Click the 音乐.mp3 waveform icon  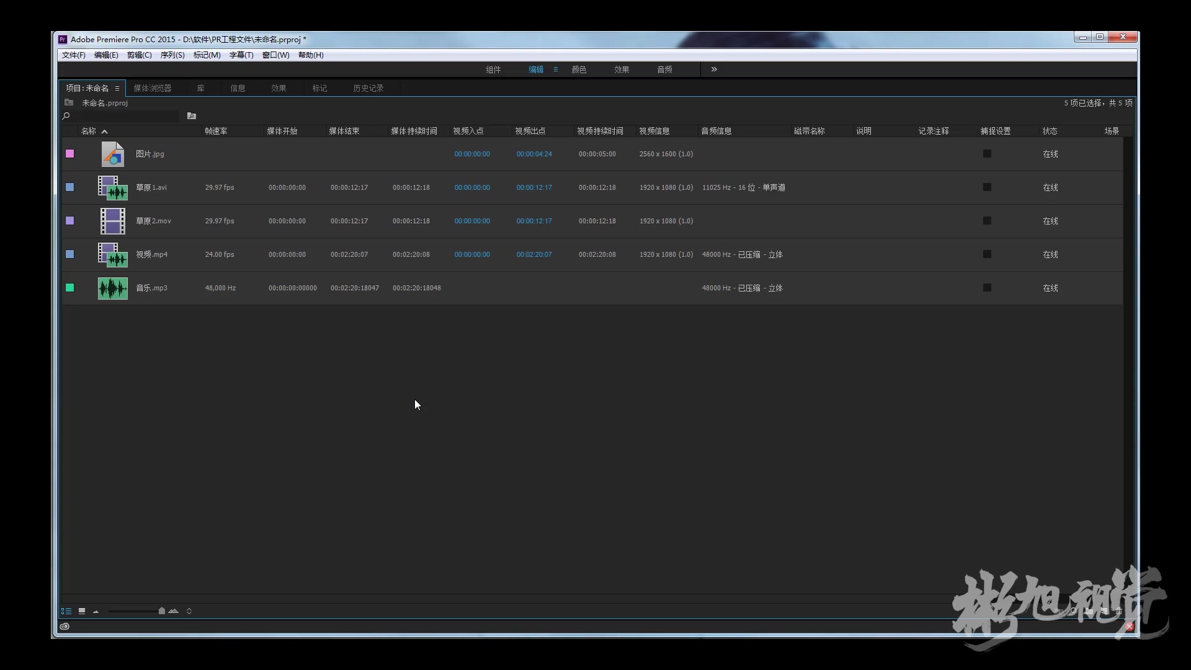pos(113,288)
